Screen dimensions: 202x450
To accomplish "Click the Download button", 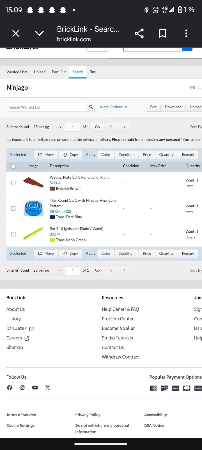I will (173, 107).
